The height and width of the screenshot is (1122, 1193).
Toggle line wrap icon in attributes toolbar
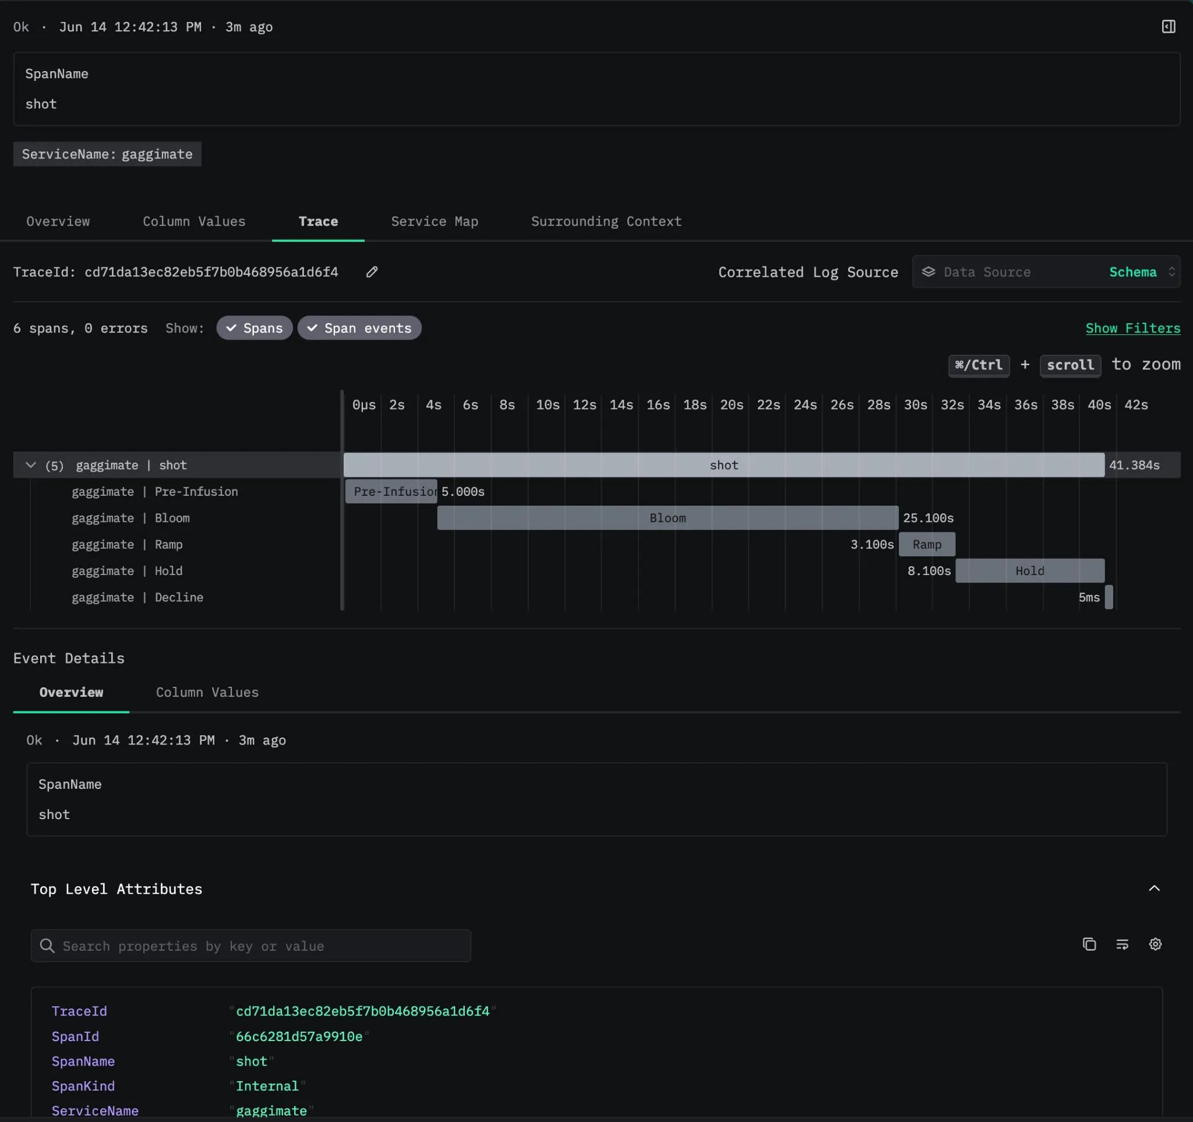pyautogui.click(x=1121, y=944)
